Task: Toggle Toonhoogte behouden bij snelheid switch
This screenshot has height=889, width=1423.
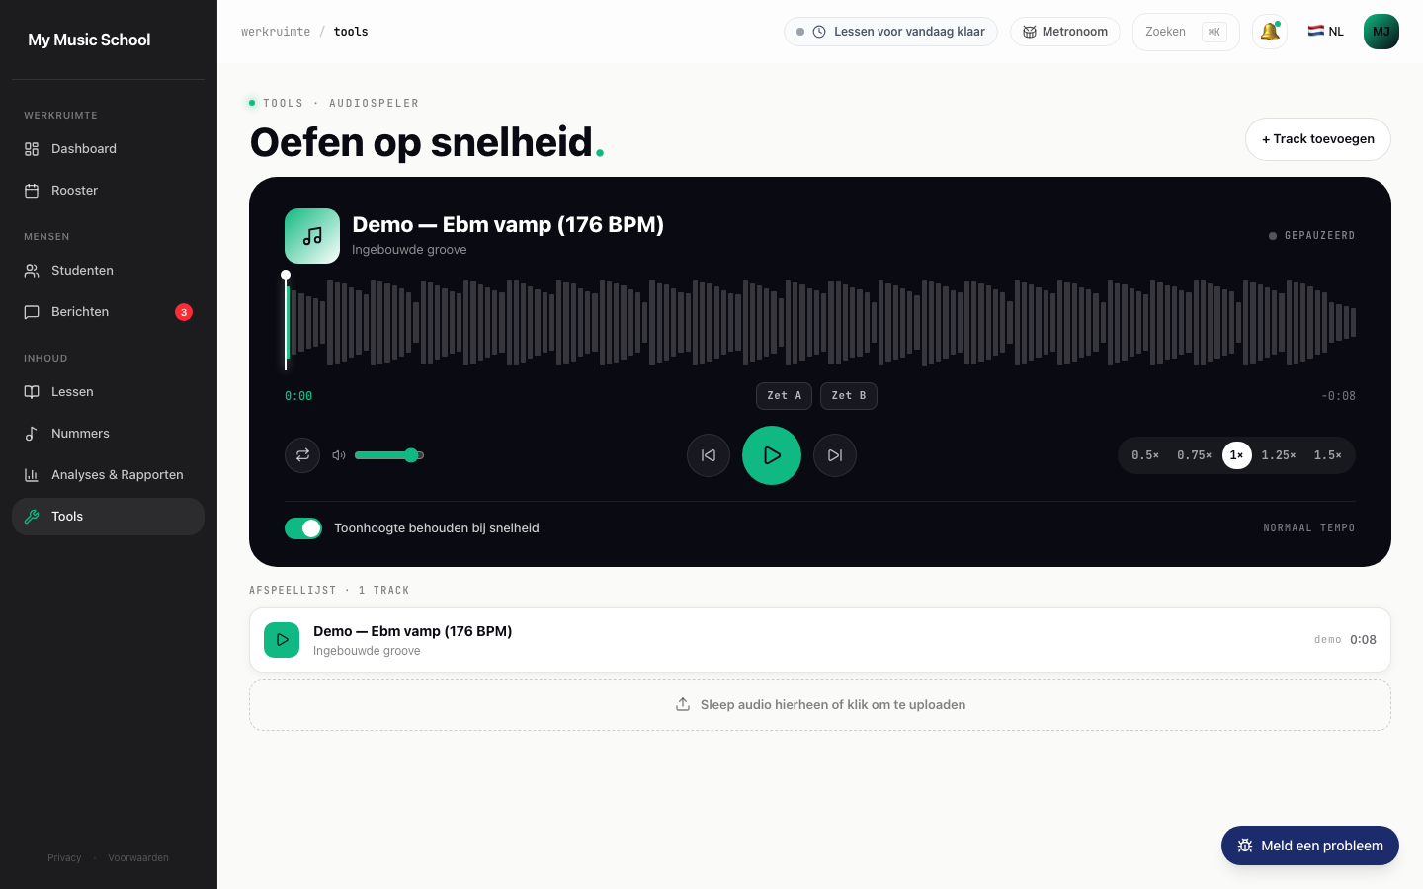Action: coord(303,528)
